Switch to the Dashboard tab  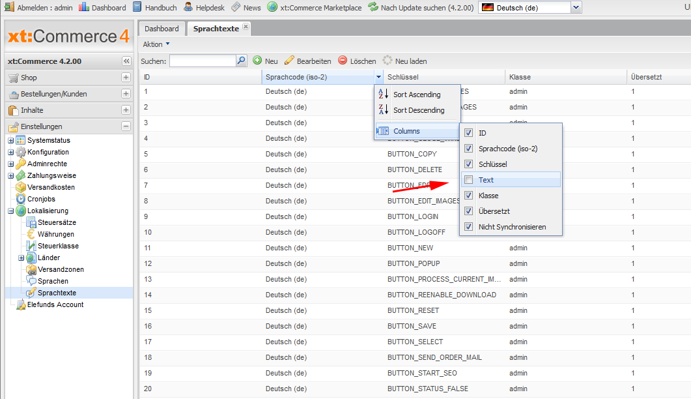click(x=162, y=29)
